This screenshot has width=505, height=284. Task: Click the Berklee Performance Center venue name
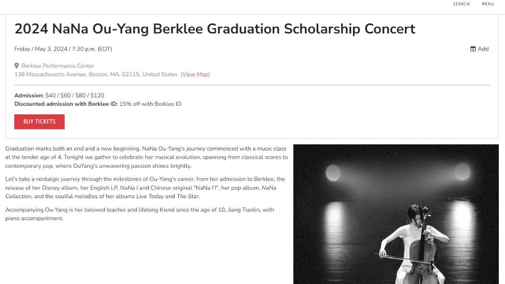pos(58,66)
